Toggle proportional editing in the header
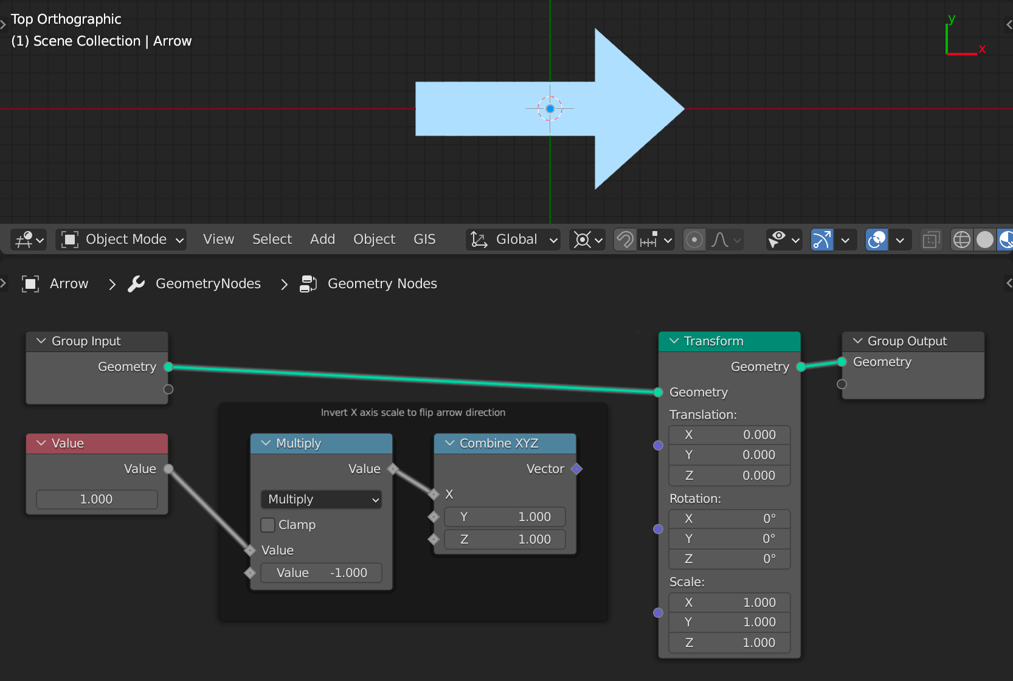1013x681 pixels. coord(694,239)
